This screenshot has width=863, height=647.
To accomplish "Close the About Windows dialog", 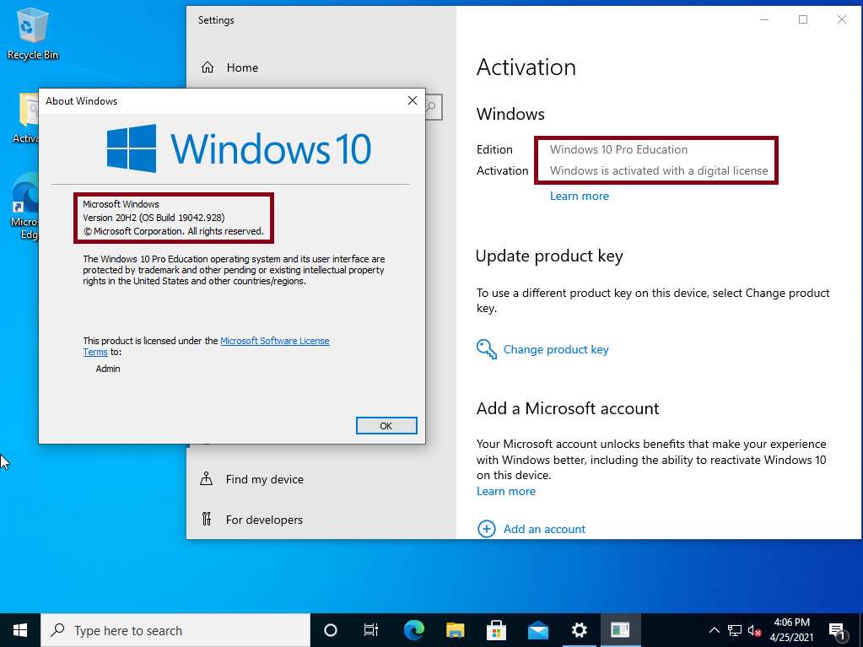I will coord(413,100).
